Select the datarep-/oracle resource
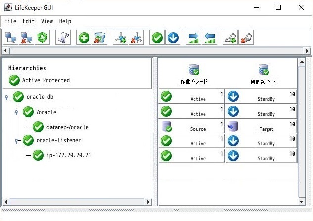The width and height of the screenshot is (313, 221). (67, 127)
